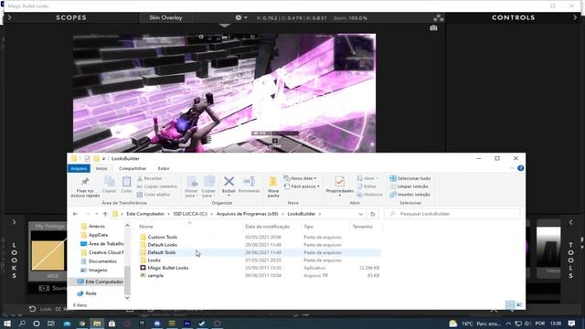The width and height of the screenshot is (585, 329).
Task: Expand the address bar history dropdown
Action: pyautogui.click(x=360, y=214)
